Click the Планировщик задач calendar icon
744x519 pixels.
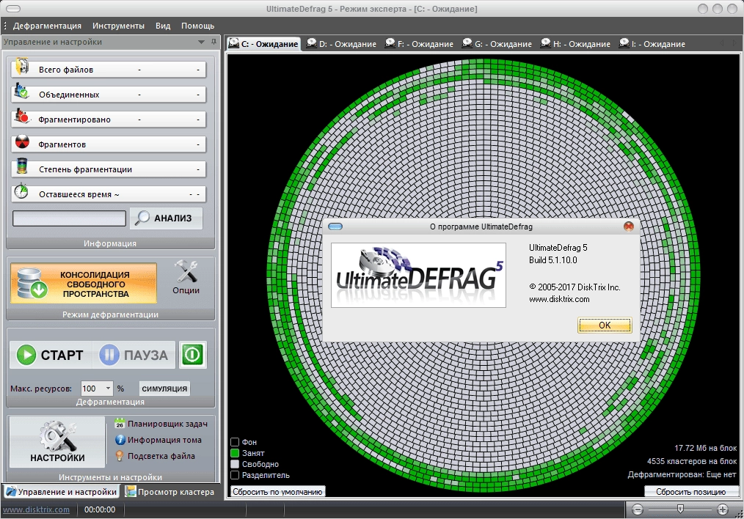pos(120,423)
